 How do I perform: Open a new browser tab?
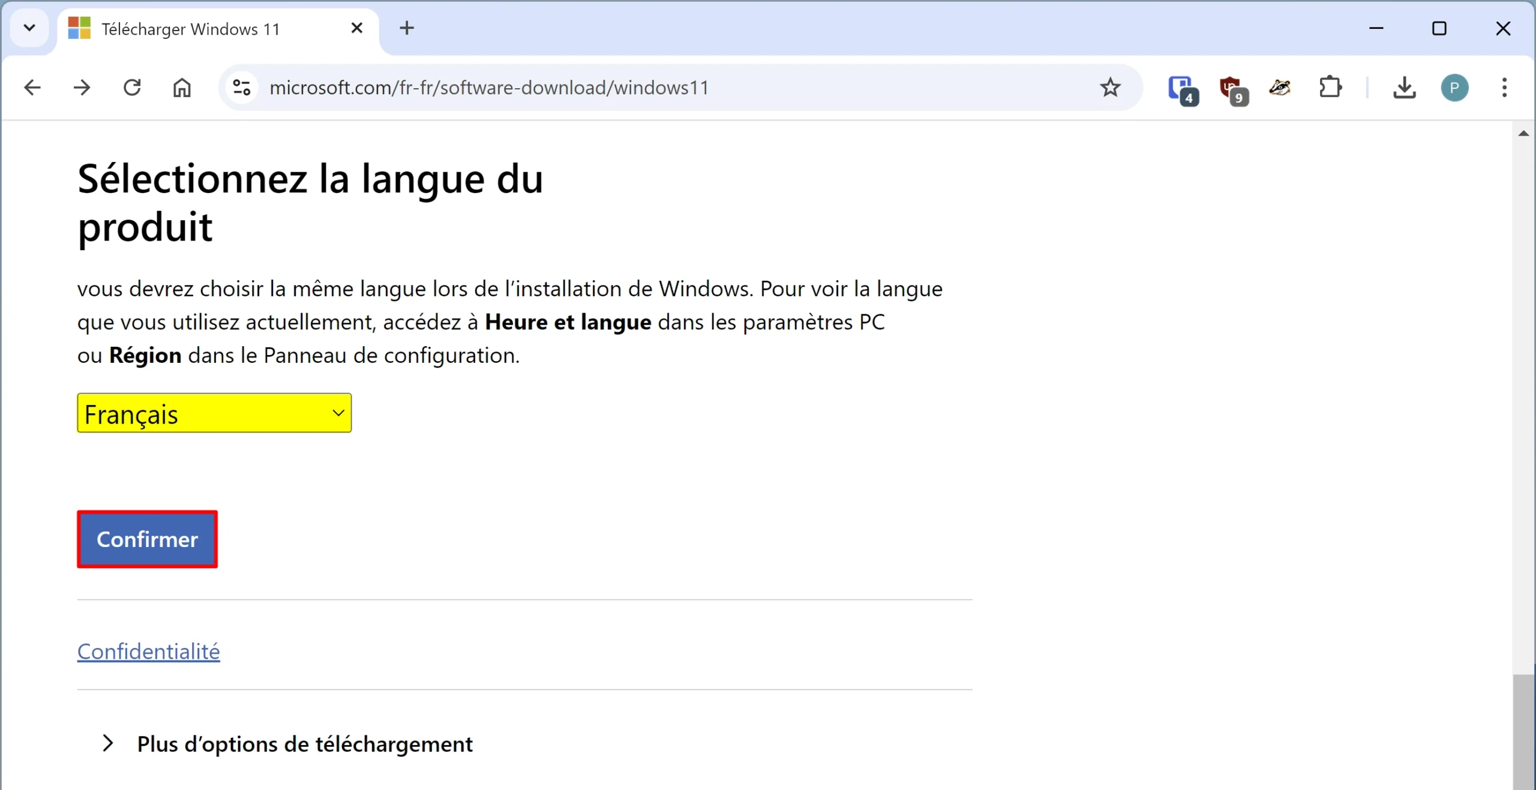pos(407,28)
